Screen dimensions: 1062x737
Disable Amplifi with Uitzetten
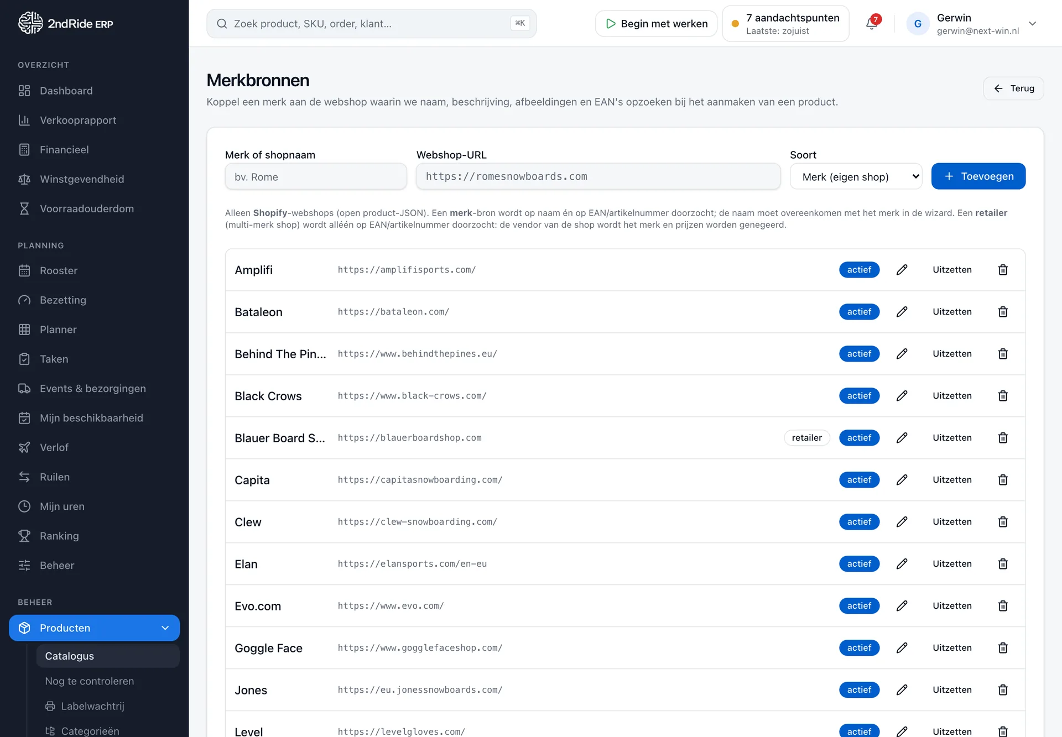click(x=952, y=270)
